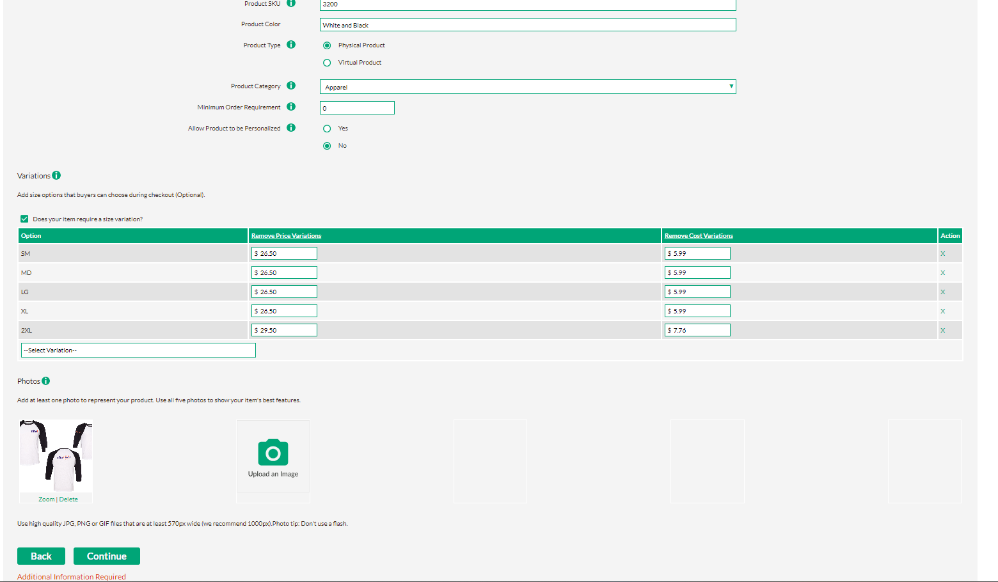Image resolution: width=998 pixels, height=582 pixels.
Task: Toggle the size variation required checkbox
Action: tap(24, 219)
